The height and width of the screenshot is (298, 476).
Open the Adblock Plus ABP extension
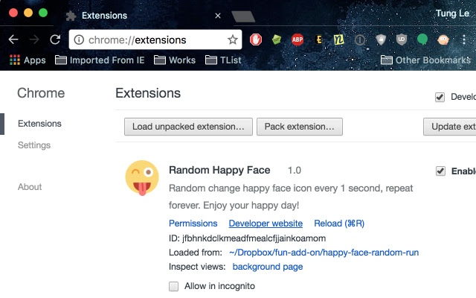297,39
